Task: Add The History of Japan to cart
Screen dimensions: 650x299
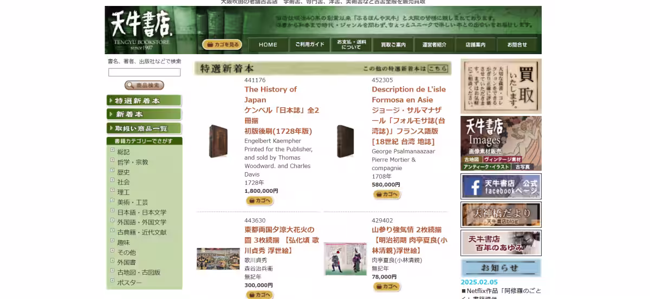Action: coord(259,201)
